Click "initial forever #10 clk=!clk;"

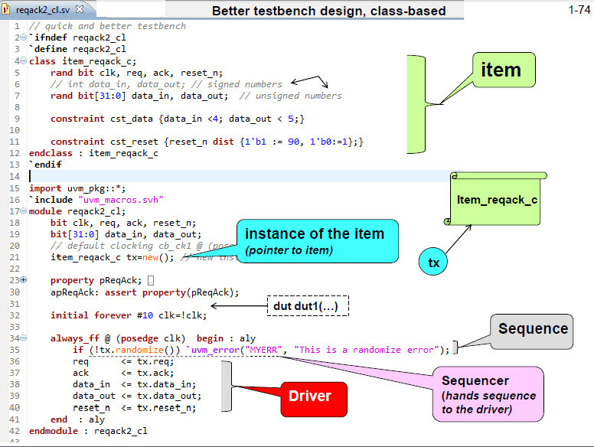tap(129, 315)
